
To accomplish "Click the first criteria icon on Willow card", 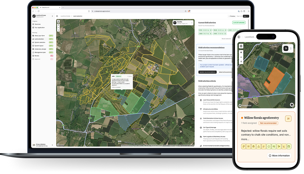I will pos(244,146).
